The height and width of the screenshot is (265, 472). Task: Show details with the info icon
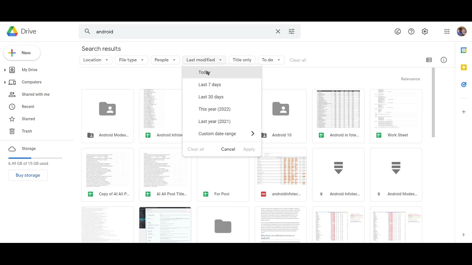444,60
